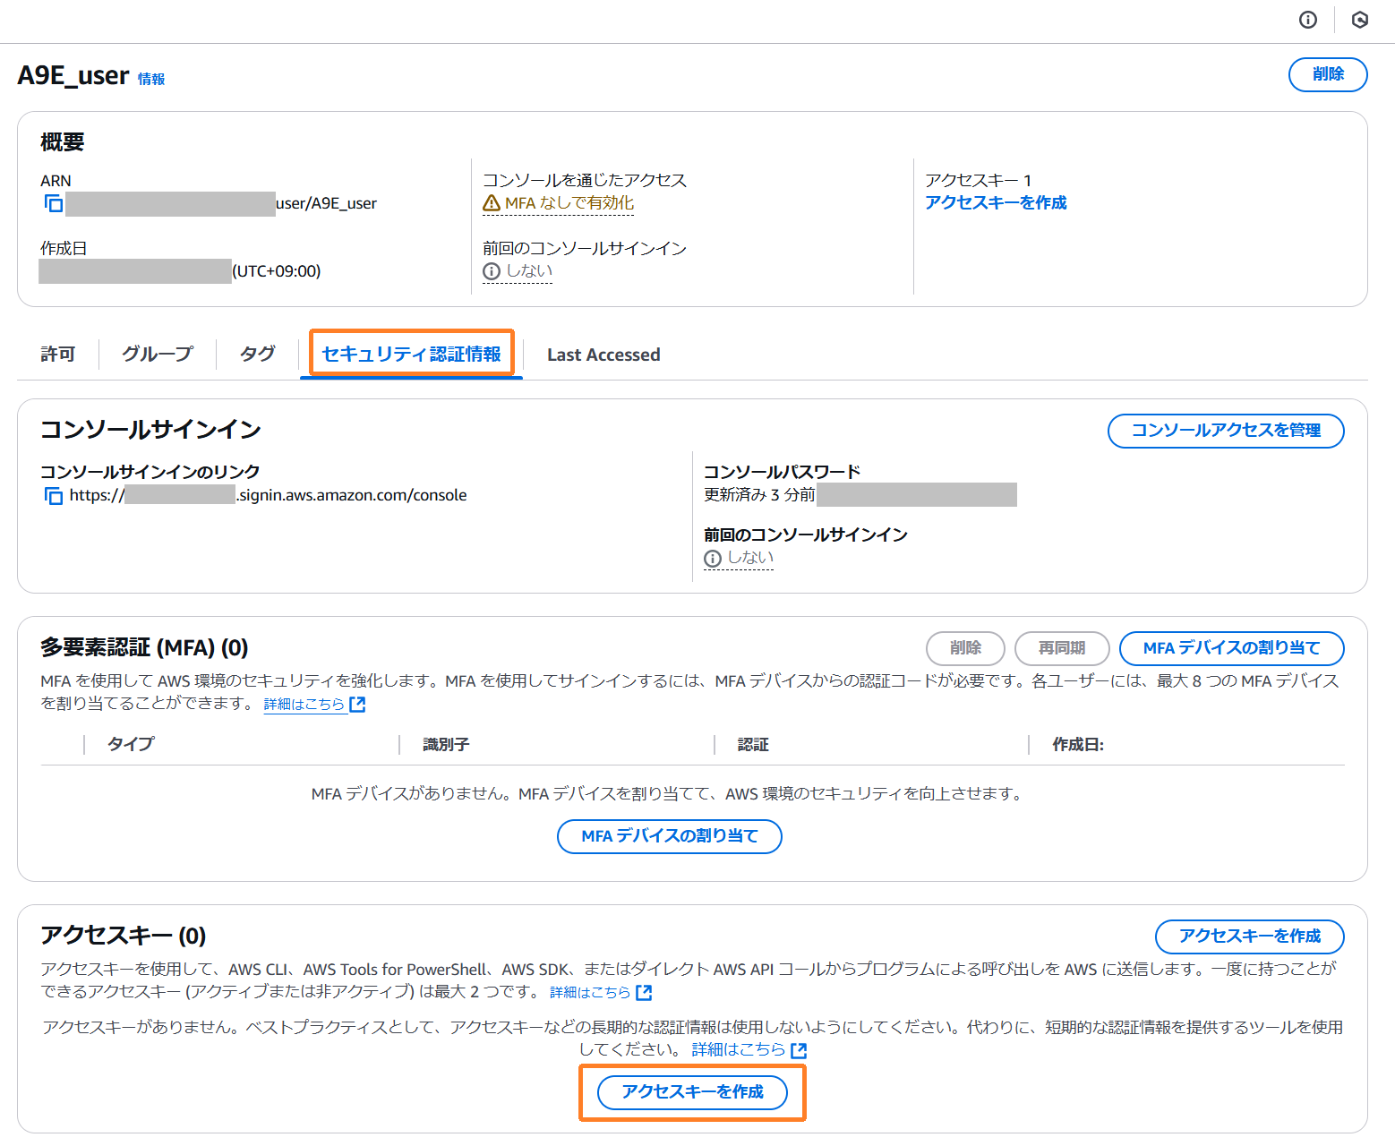Click the MFA warning triangle icon

(x=492, y=203)
